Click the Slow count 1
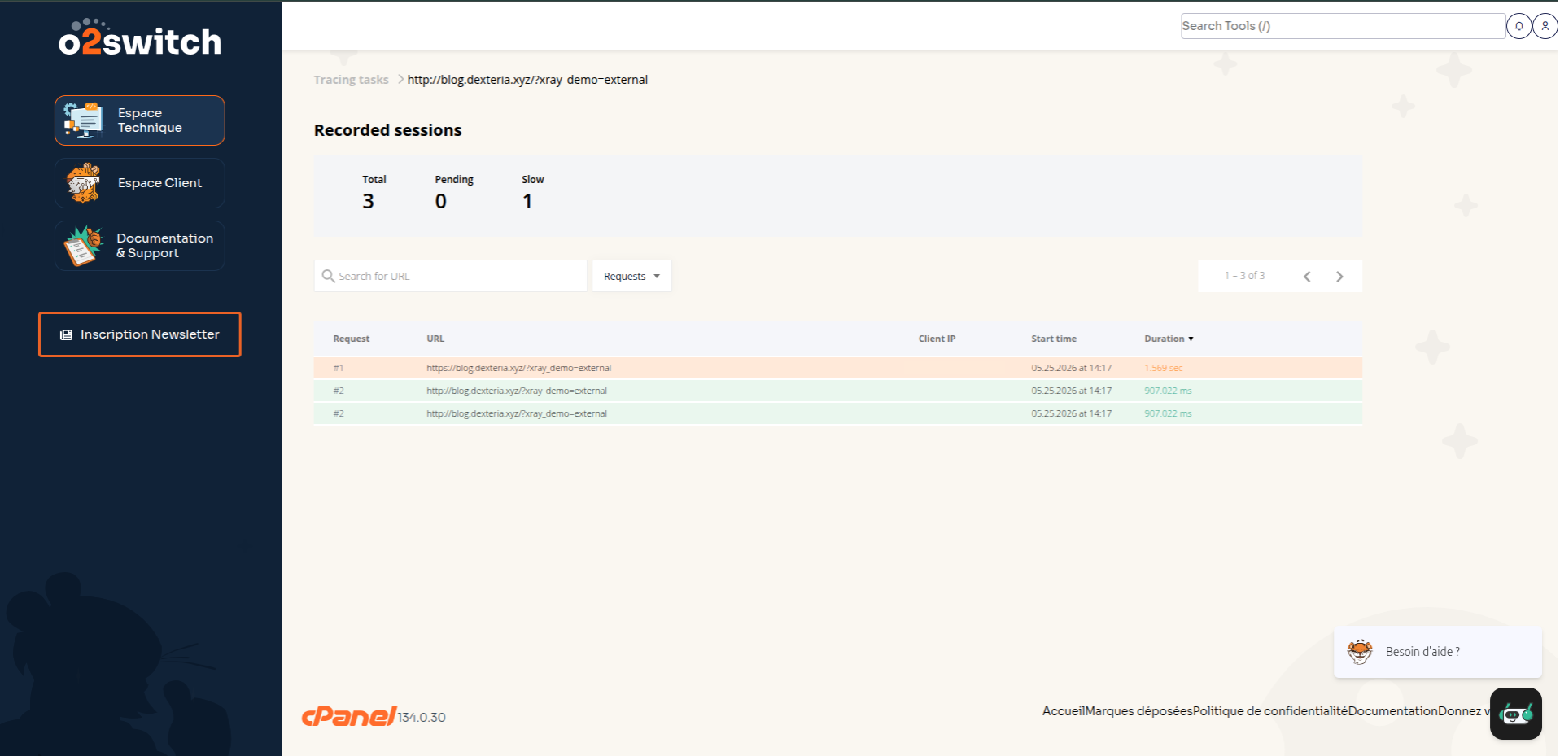1560x756 pixels. point(527,201)
